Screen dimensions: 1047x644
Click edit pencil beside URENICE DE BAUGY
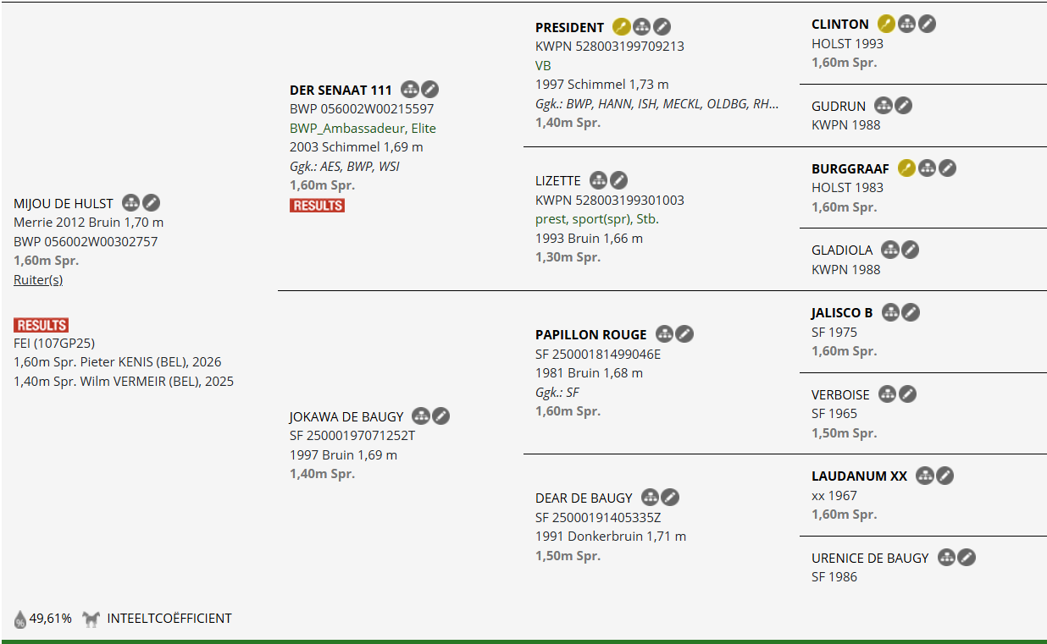(x=967, y=558)
